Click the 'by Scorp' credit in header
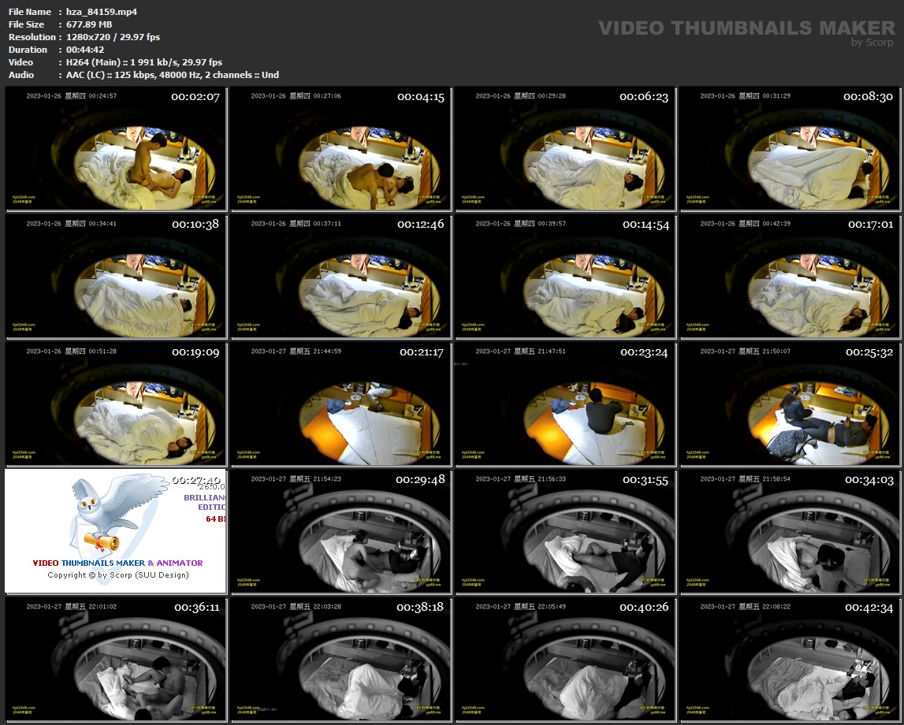This screenshot has width=904, height=725. click(872, 42)
